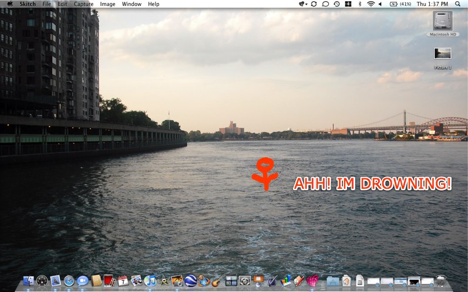Image resolution: width=468 pixels, height=292 pixels.
Task: Open the ink pen app in Dock
Action: [272, 281]
